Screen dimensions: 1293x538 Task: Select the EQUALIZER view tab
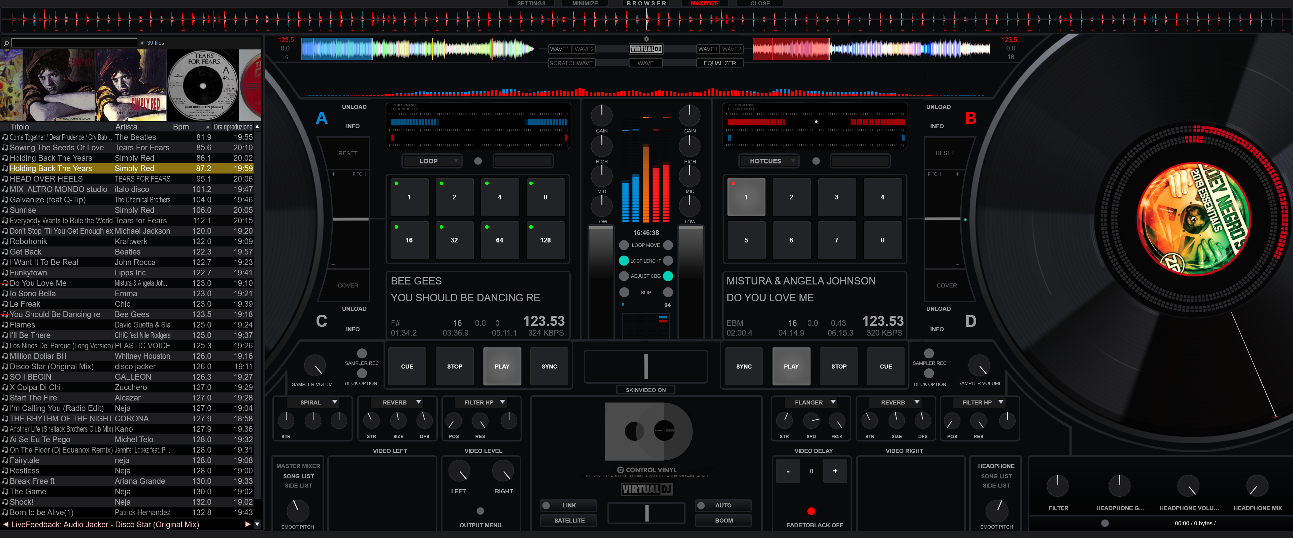(x=719, y=63)
